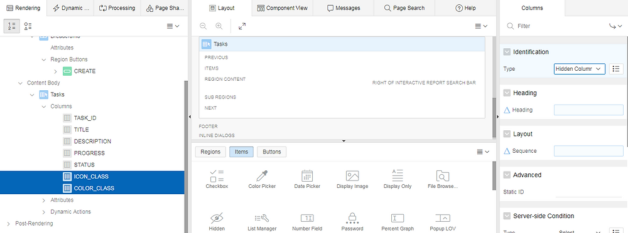Collapse the Columns node in tree
The image size is (628, 233).
point(44,106)
